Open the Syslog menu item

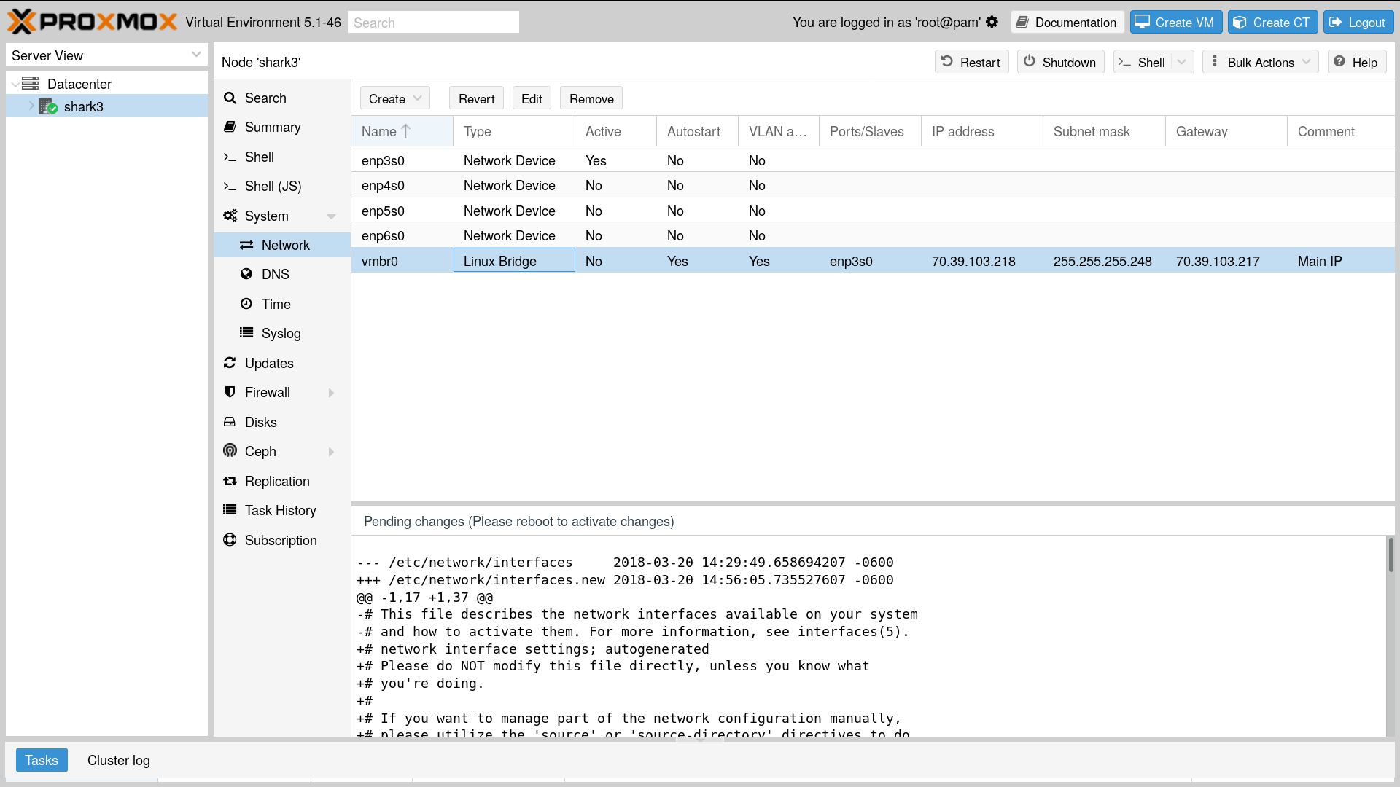coord(281,333)
